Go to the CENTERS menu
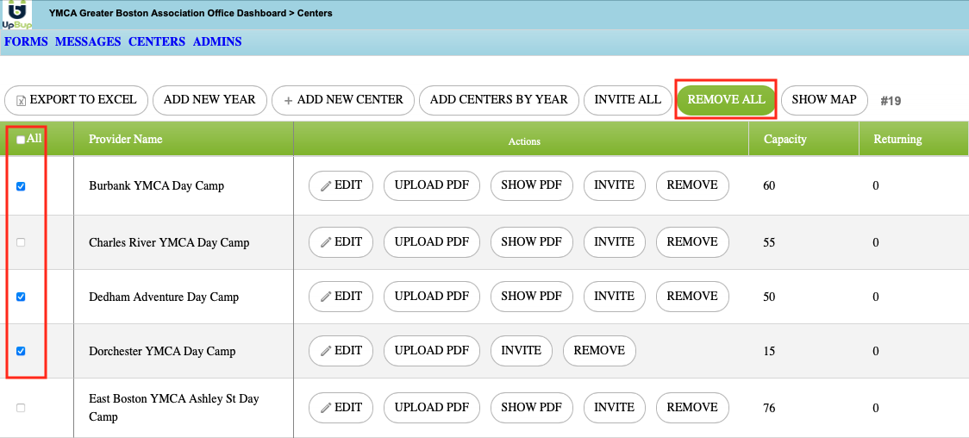This screenshot has width=969, height=438. click(157, 42)
